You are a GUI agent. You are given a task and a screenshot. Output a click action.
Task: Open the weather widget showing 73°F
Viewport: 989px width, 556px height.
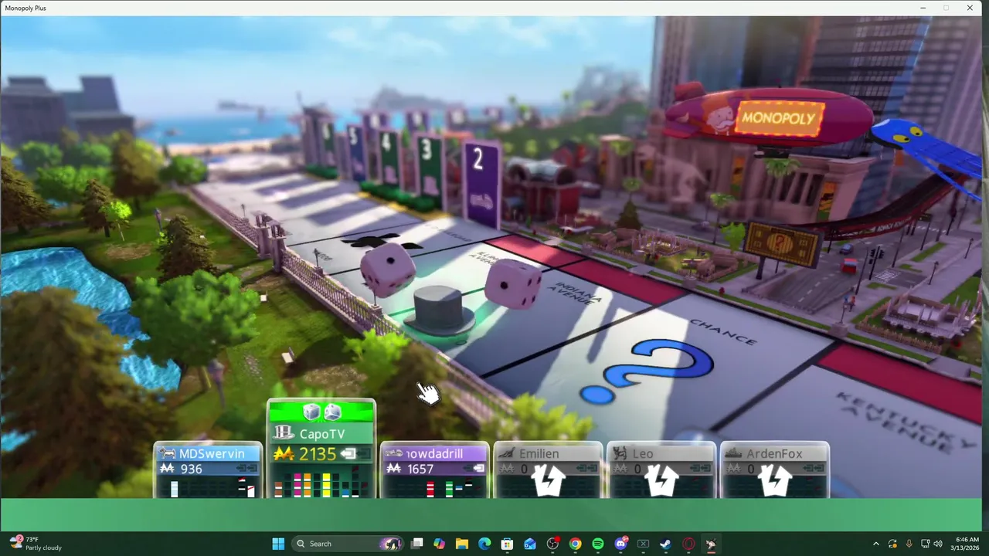point(36,544)
